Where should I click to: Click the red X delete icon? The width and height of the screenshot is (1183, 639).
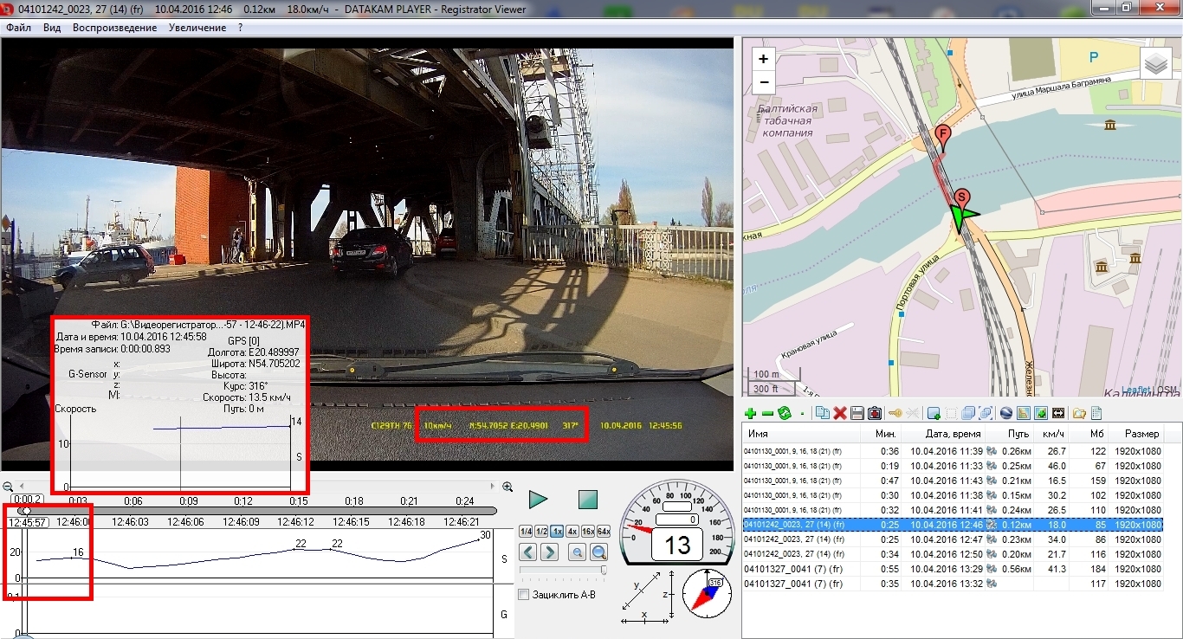tap(839, 414)
